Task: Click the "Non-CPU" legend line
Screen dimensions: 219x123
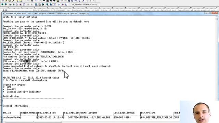Action: 10,90
